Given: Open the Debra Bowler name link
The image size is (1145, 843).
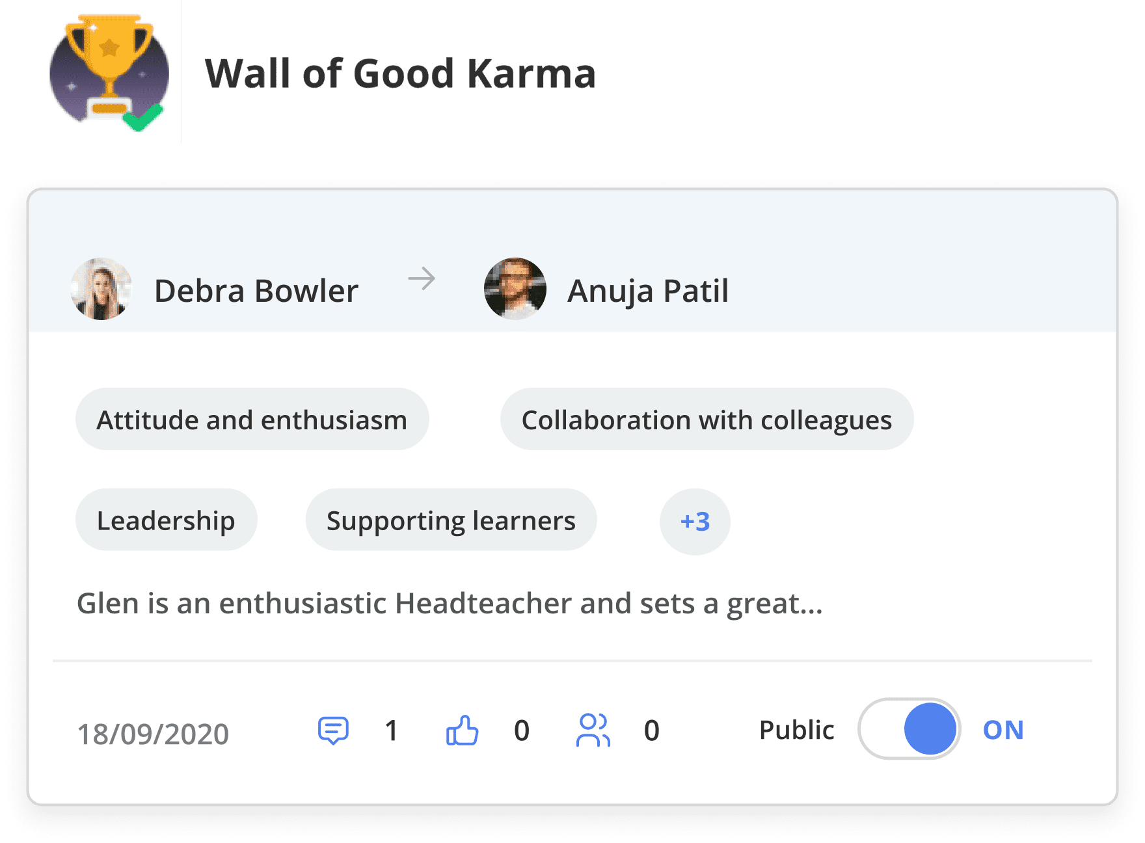Looking at the screenshot, I should pos(256,291).
